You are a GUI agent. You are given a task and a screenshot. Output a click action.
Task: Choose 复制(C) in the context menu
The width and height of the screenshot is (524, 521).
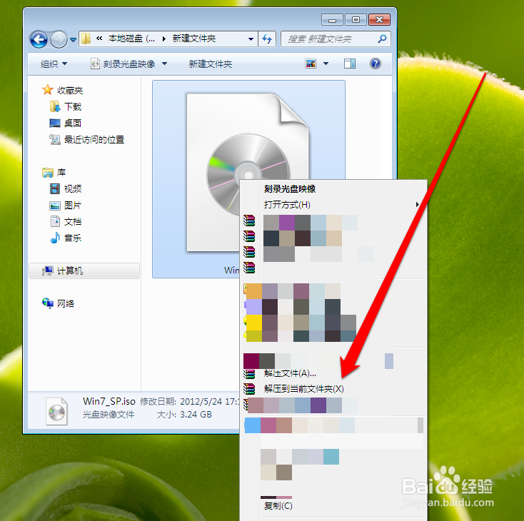tap(278, 505)
